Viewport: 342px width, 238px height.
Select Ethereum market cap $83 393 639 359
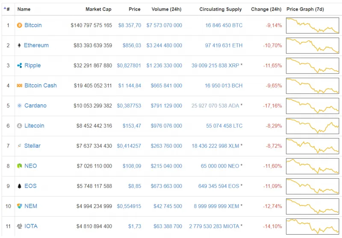pos(93,45)
